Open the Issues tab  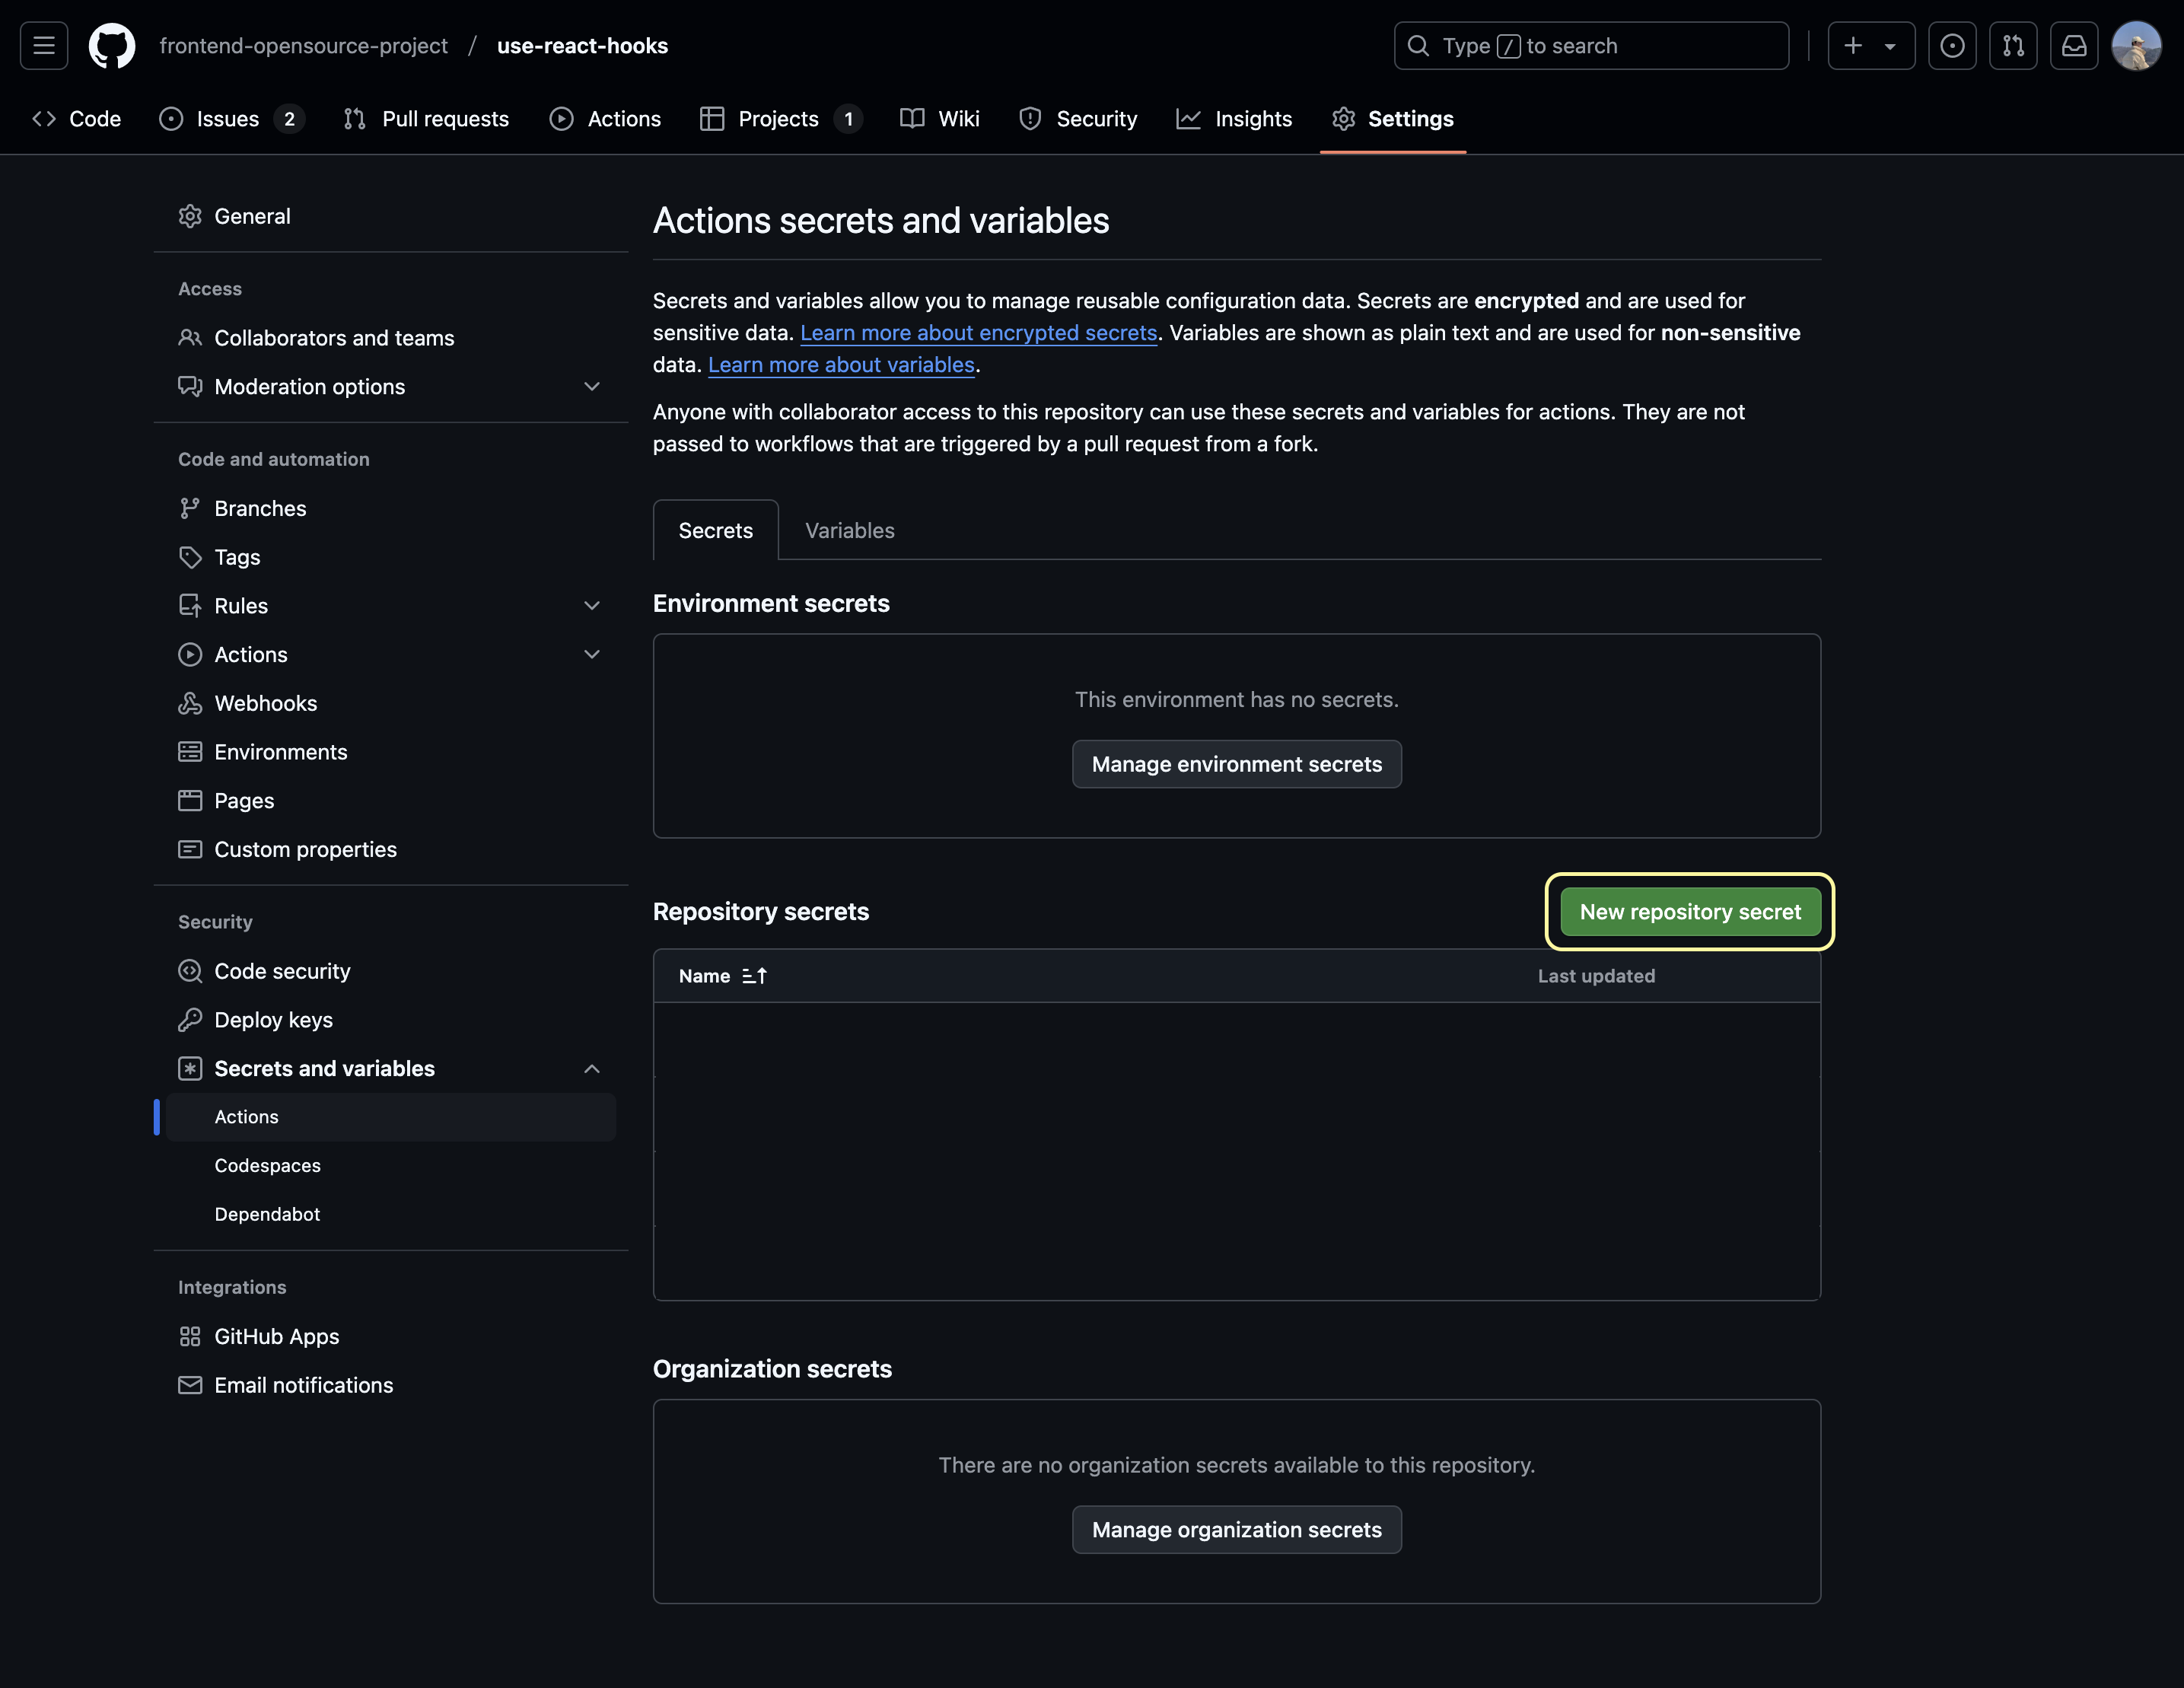[x=231, y=119]
